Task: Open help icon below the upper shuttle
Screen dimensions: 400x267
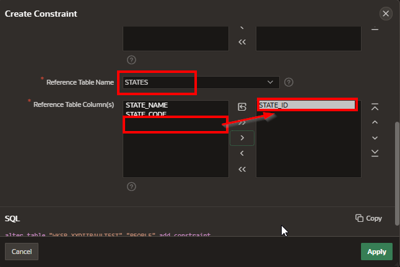Action: [x=131, y=60]
